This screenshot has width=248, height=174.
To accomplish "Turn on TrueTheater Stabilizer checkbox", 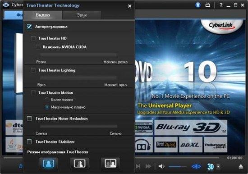I will tap(29, 142).
